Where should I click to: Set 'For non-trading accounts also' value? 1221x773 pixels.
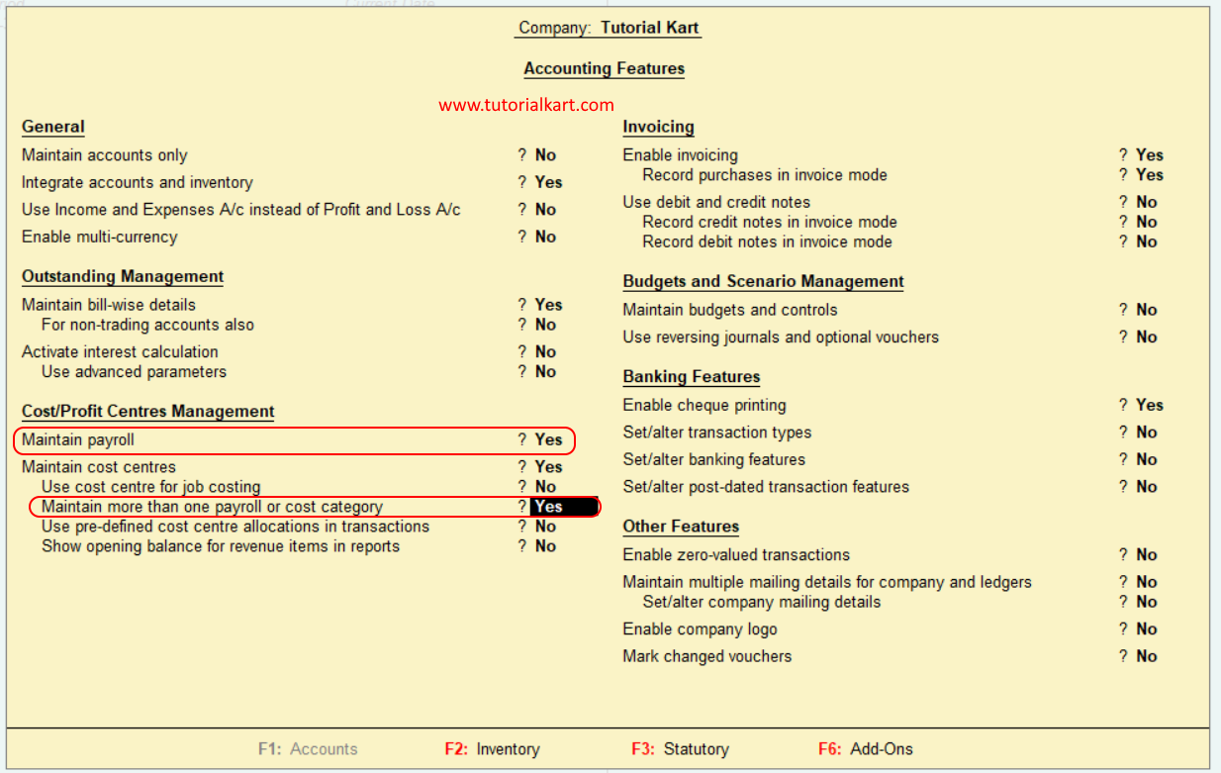click(x=545, y=325)
